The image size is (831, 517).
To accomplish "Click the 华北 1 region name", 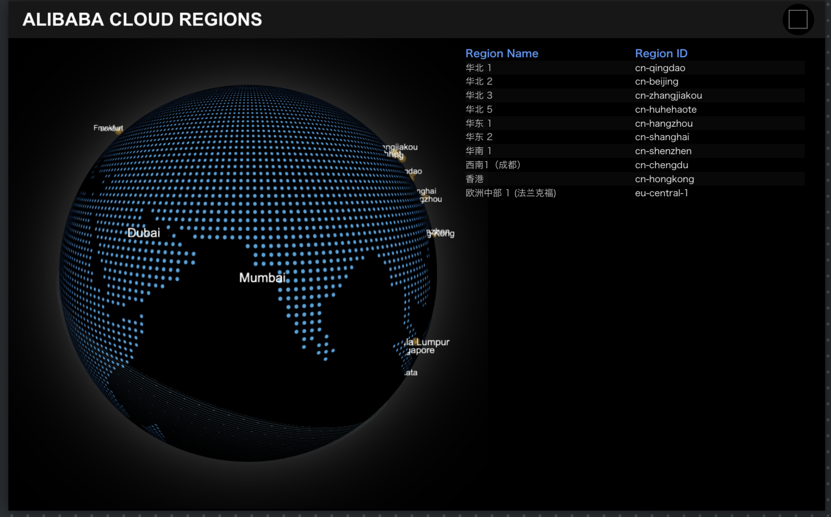I will tap(478, 68).
